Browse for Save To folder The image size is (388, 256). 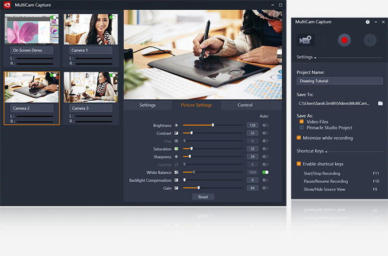point(380,103)
